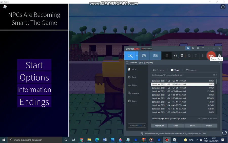Screen dimensions: 228x143
Task: Toggle the mouse cursor effects icon
Action: pyautogui.click(x=189, y=56)
